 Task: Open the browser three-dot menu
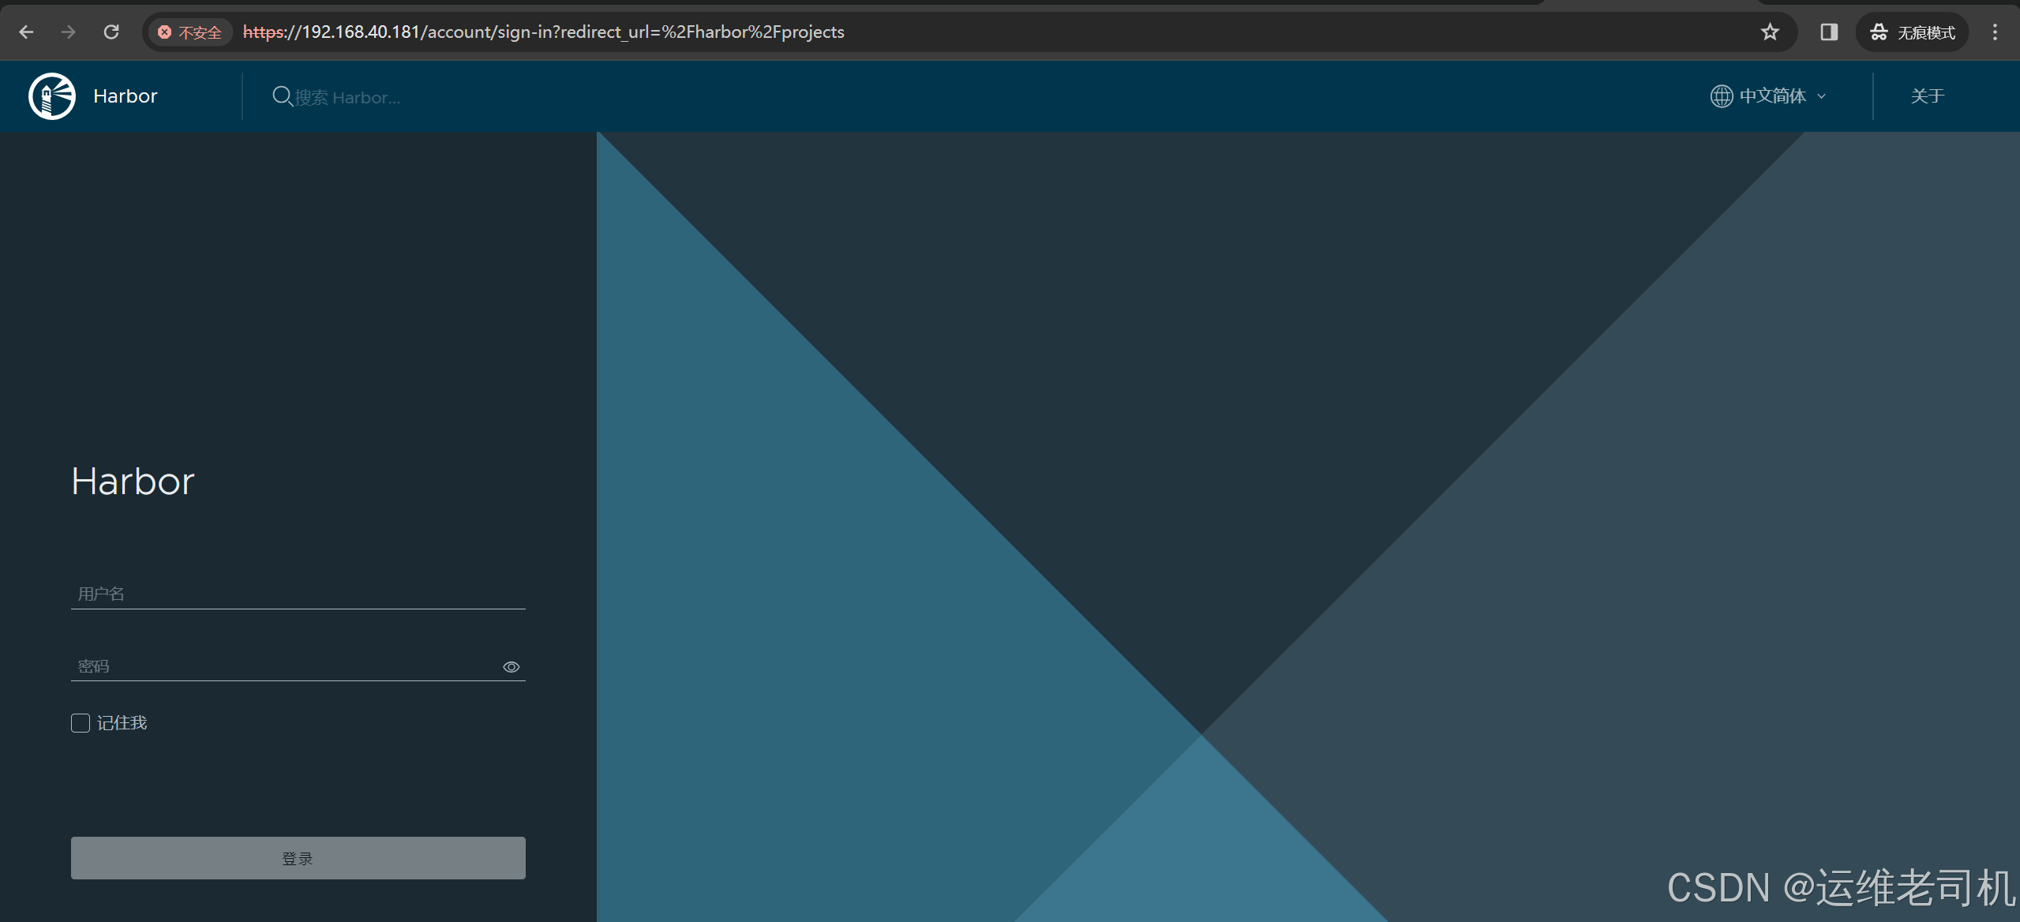[1995, 32]
